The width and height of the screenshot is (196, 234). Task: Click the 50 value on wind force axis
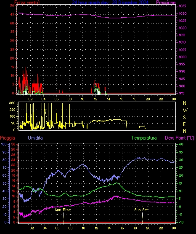(x=12, y=5)
